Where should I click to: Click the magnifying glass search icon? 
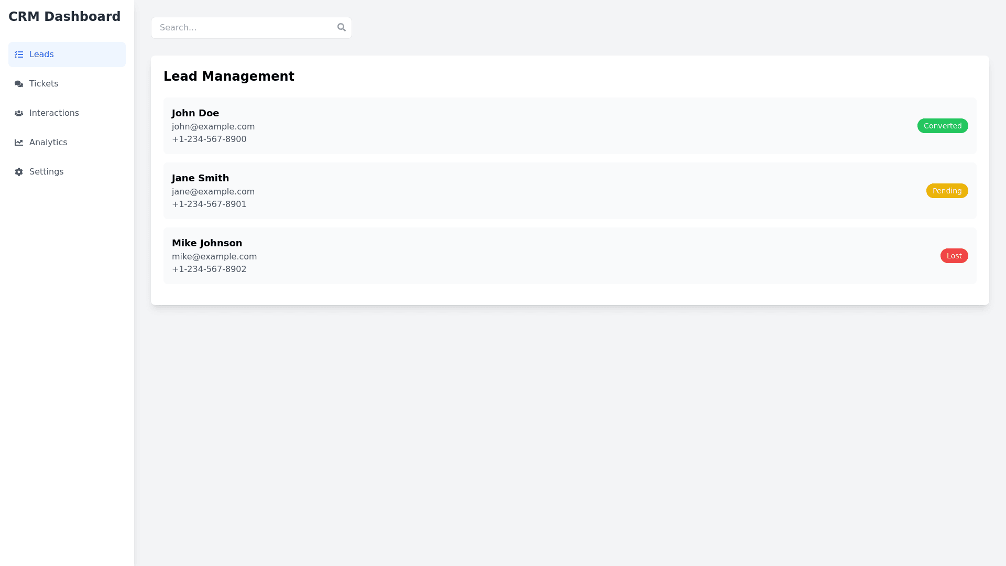click(342, 27)
